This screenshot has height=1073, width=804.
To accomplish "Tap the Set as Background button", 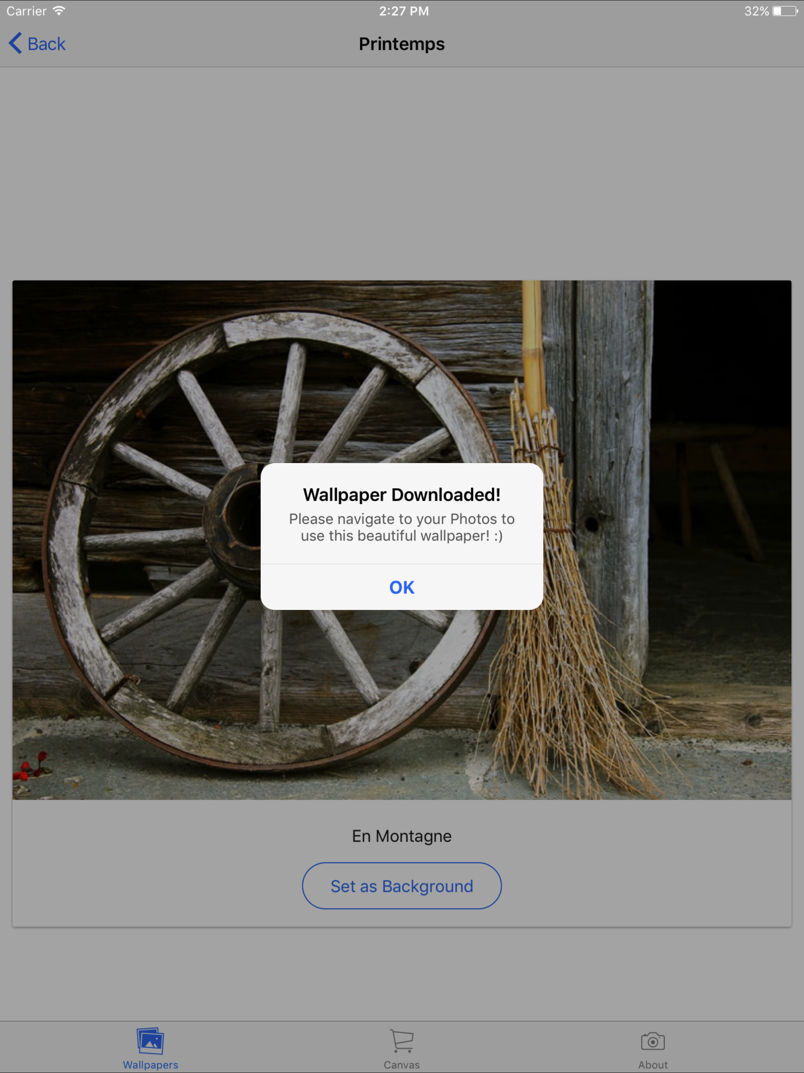I will (402, 886).
